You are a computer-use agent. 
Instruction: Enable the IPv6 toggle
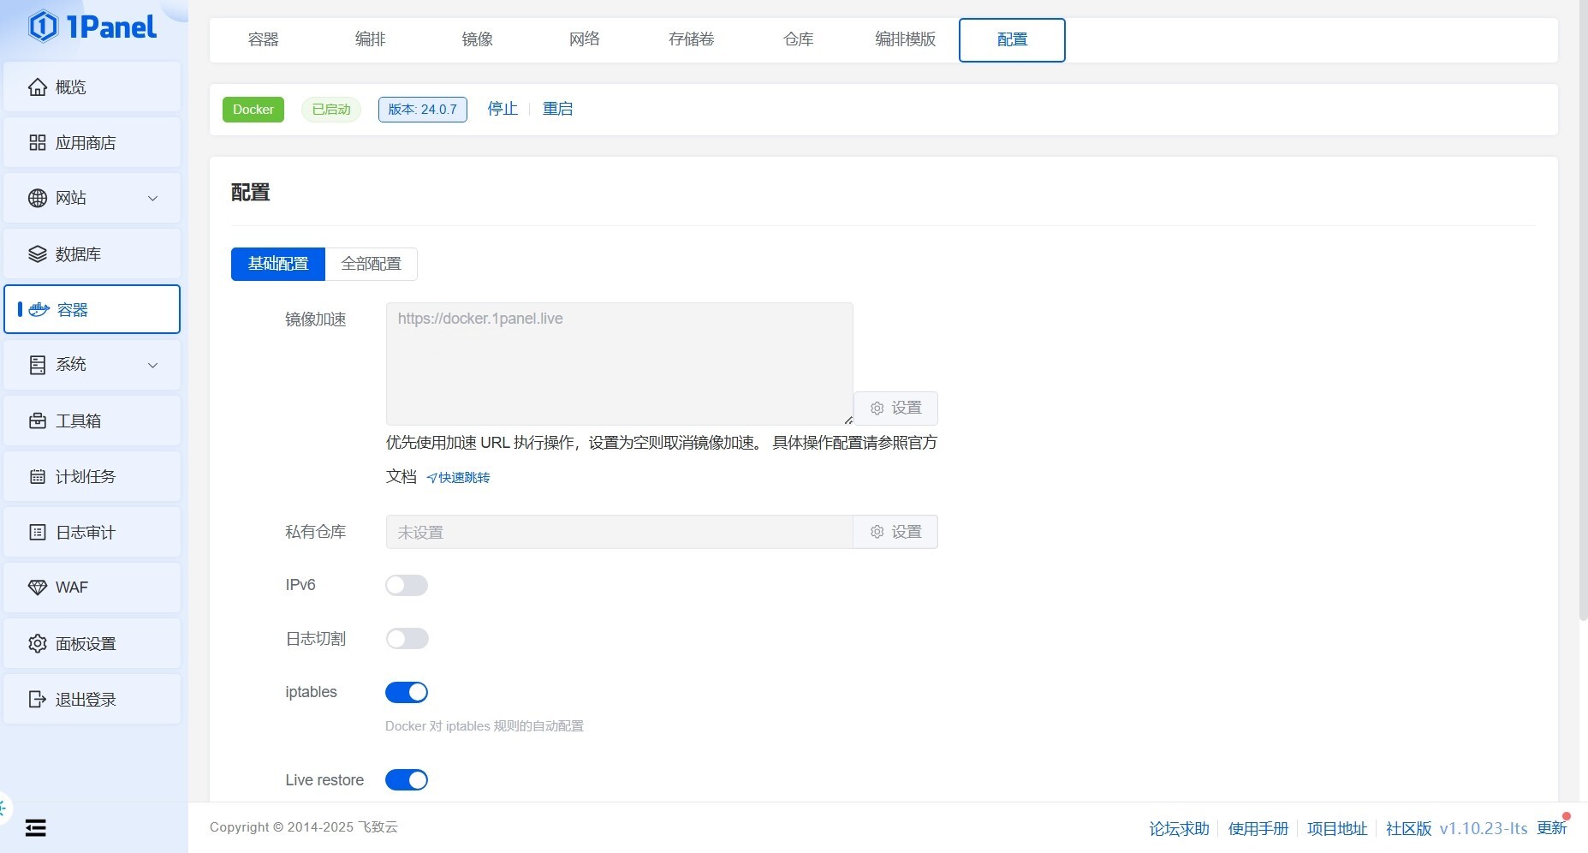tap(407, 586)
